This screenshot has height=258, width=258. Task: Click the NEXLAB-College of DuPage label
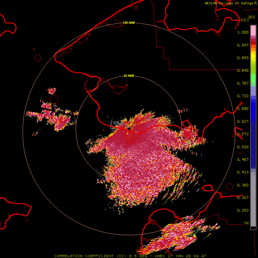pyautogui.click(x=229, y=3)
